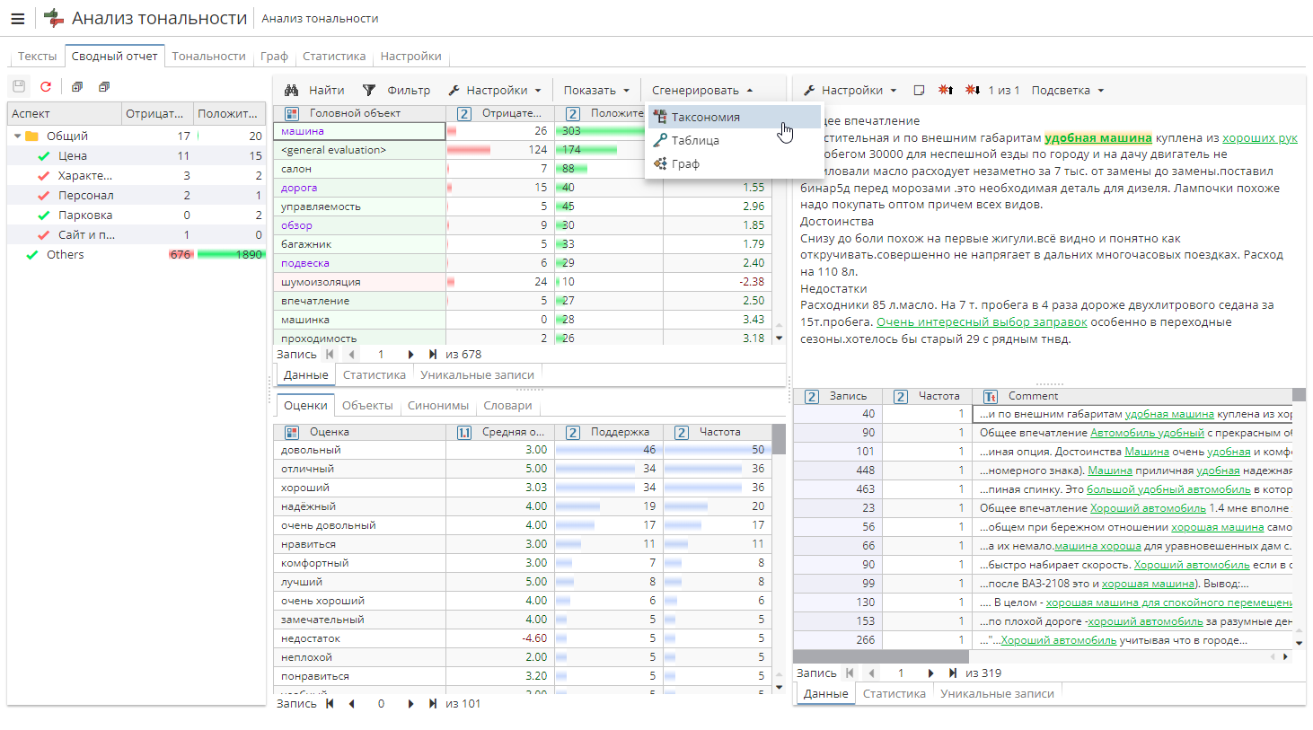Go to previous record in ratings grid (из 101)
The height and width of the screenshot is (730, 1313).
point(352,704)
